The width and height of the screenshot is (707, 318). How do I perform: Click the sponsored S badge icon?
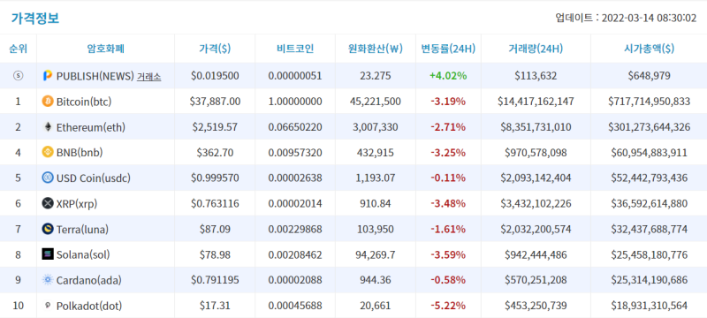coord(18,76)
